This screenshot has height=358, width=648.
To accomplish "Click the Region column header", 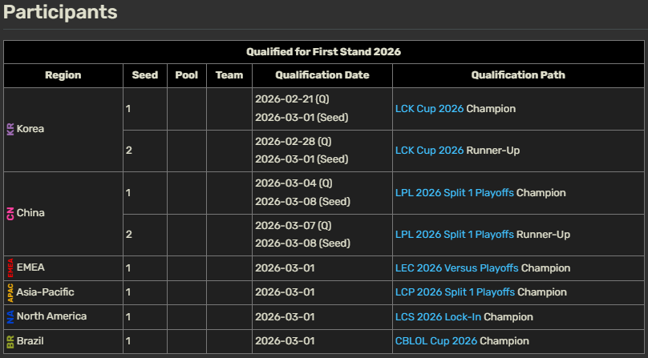I will (63, 75).
